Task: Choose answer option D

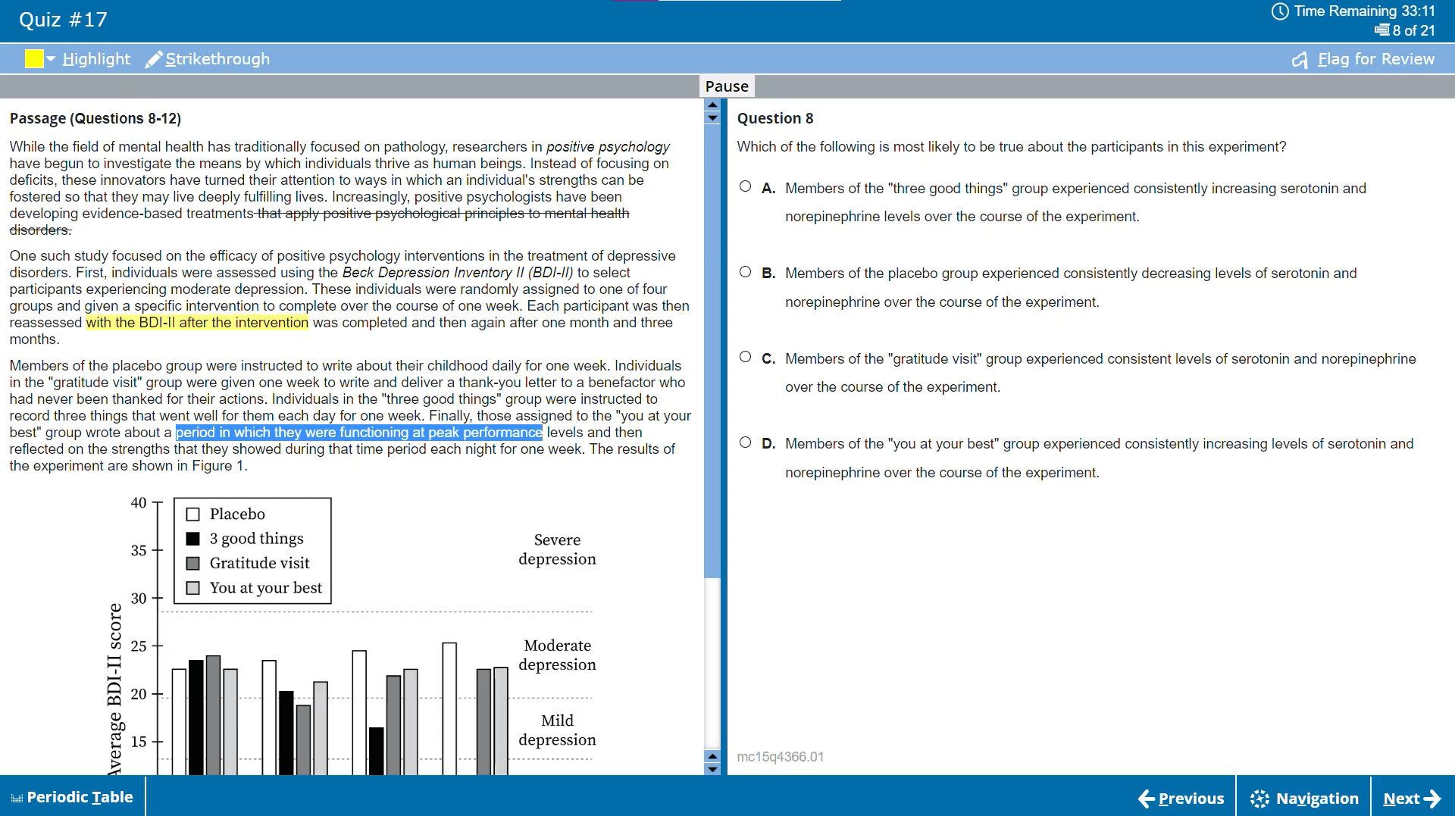Action: pyautogui.click(x=745, y=441)
